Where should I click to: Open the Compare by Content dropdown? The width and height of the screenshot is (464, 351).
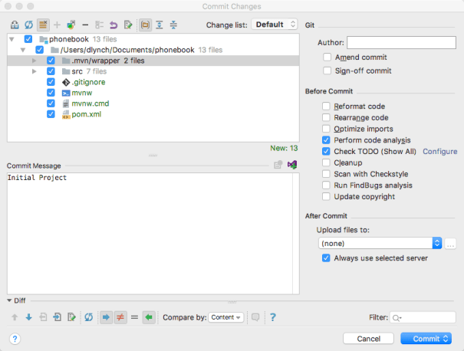pos(225,317)
